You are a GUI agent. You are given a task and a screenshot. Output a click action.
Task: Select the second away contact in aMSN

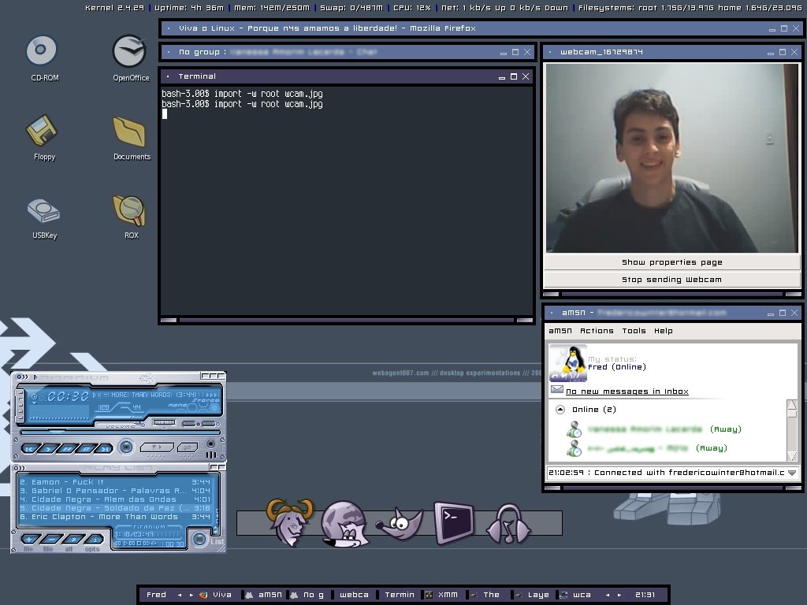(648, 448)
